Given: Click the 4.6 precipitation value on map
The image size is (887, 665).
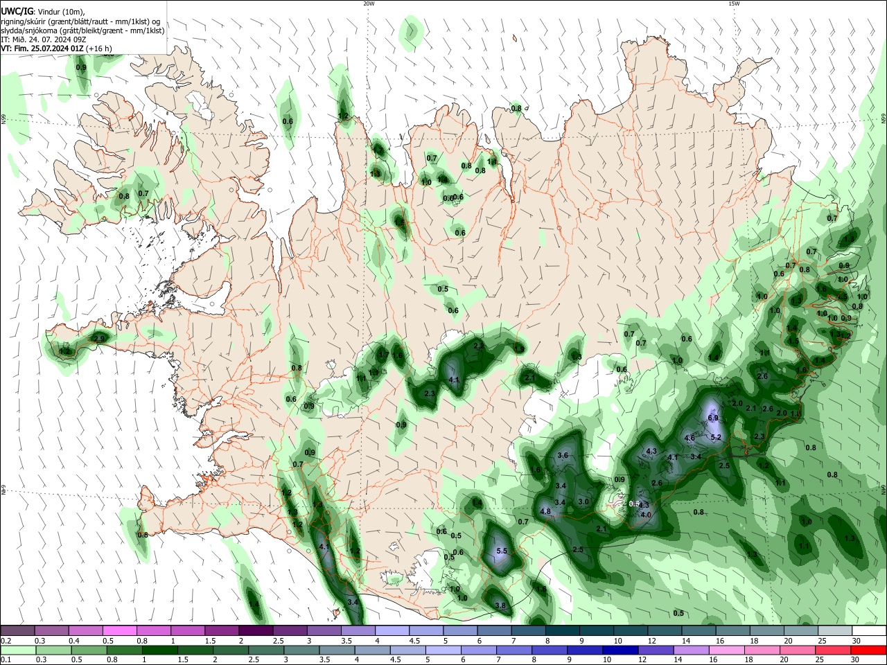Looking at the screenshot, I should 690,438.
